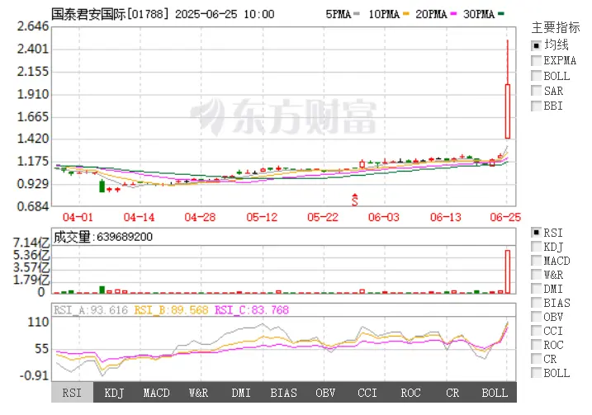Choose the SAR main indicator
This screenshot has height=415, width=592.
click(x=536, y=91)
